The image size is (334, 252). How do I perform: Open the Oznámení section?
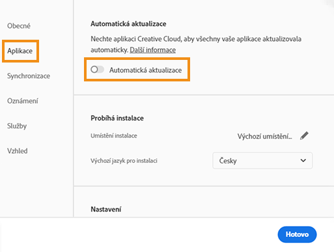23,101
